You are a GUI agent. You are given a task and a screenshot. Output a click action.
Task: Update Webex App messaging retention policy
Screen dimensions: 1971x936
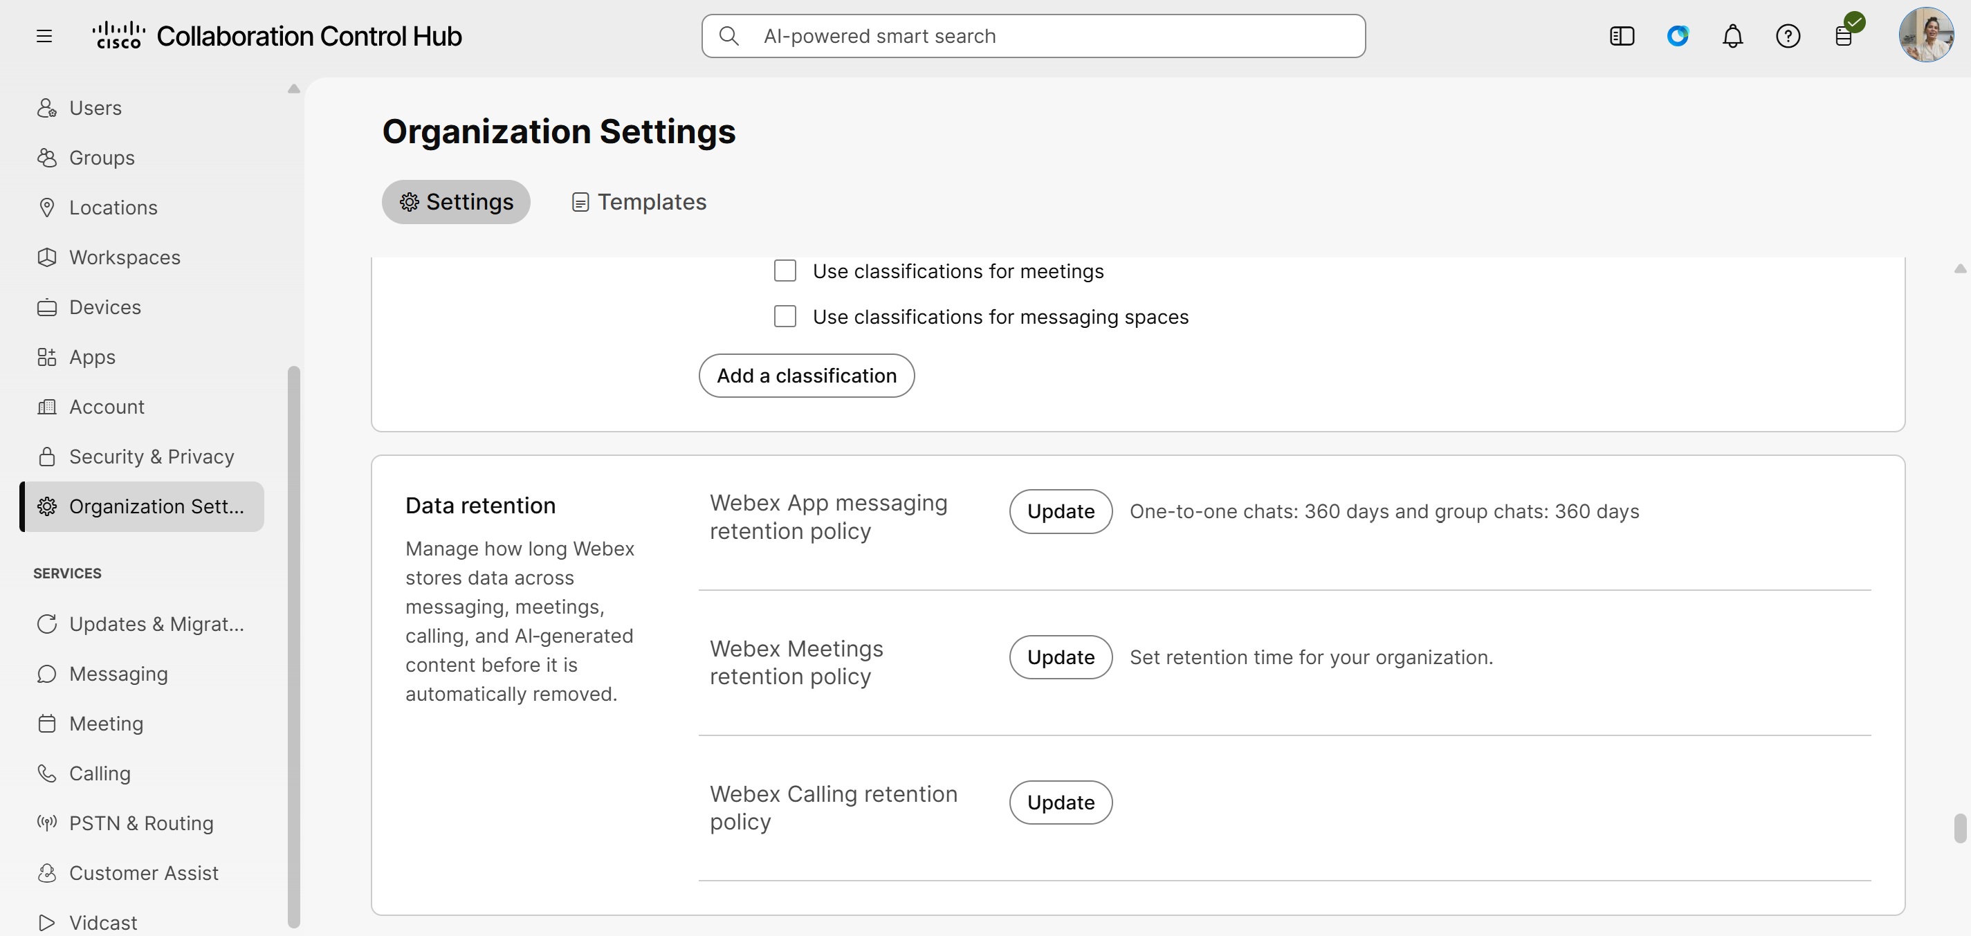(1061, 511)
